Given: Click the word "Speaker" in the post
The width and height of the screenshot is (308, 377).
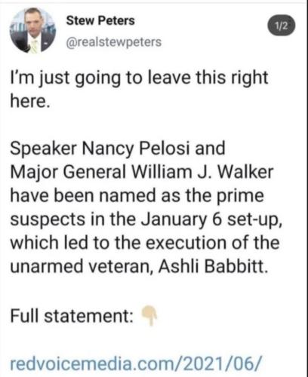Looking at the screenshot, I should click(43, 149).
